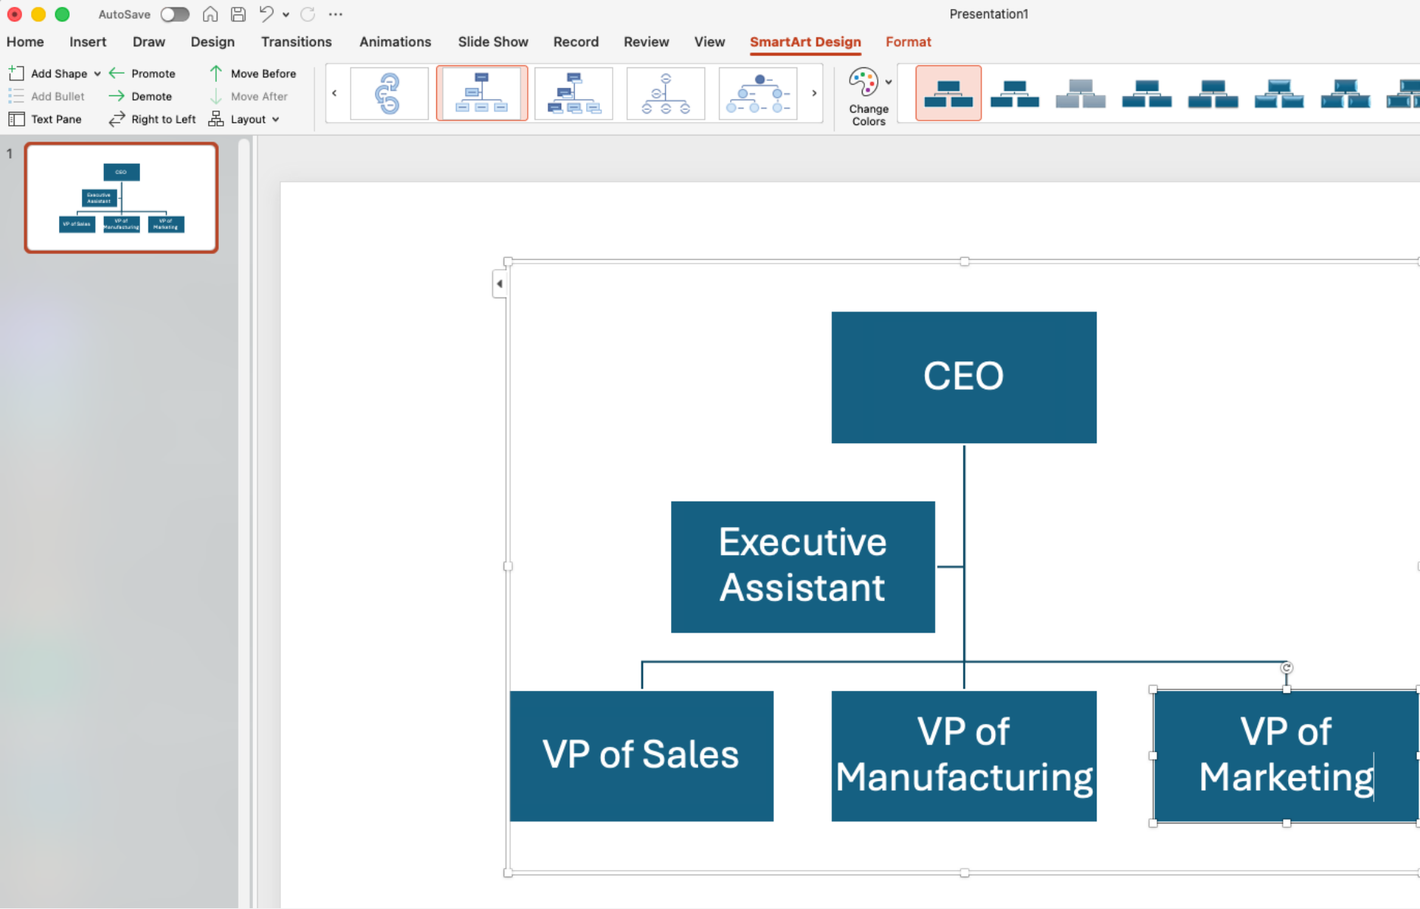Expand the Add Shape dropdown arrow
Screen dimensions: 1420x909
point(97,73)
